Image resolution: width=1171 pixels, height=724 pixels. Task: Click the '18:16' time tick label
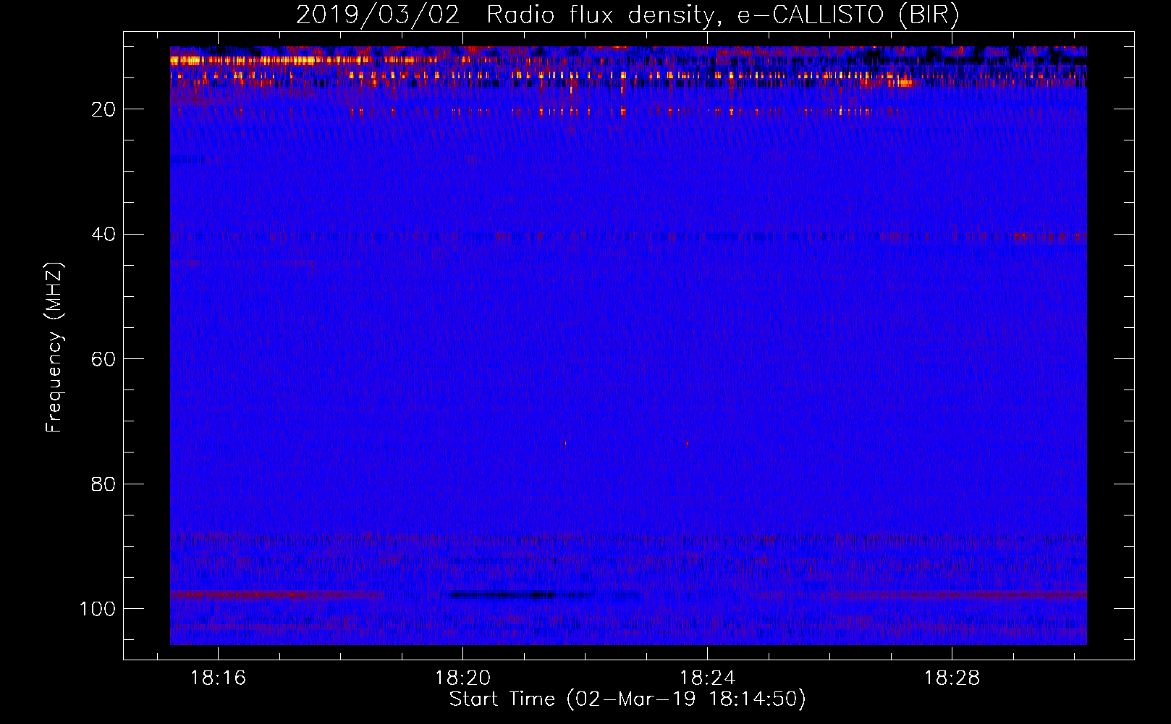(x=218, y=678)
